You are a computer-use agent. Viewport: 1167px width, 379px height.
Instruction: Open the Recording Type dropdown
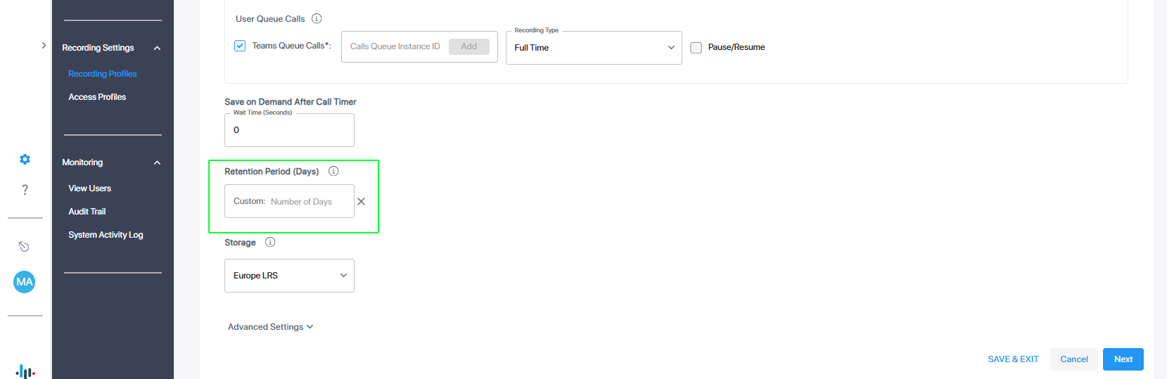tap(594, 48)
